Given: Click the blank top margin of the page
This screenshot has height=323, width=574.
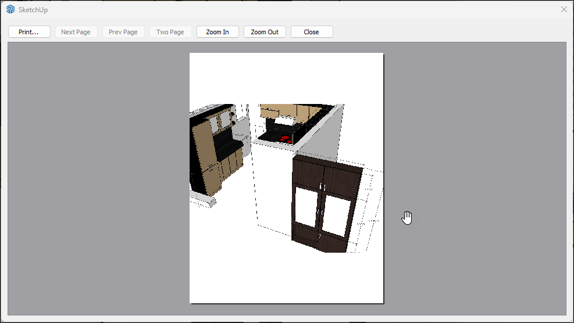Looking at the screenshot, I should (x=286, y=76).
